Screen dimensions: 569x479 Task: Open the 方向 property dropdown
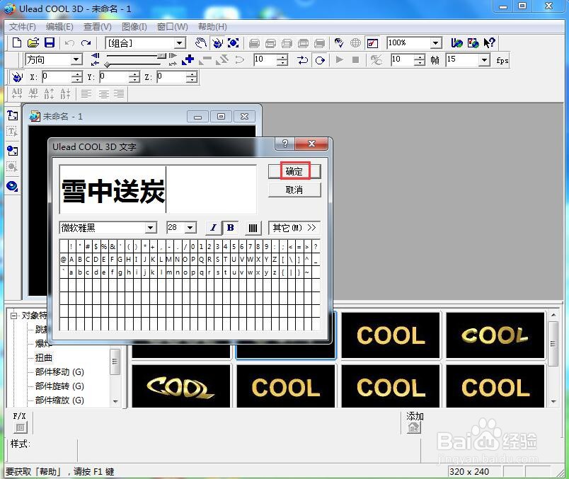click(76, 59)
